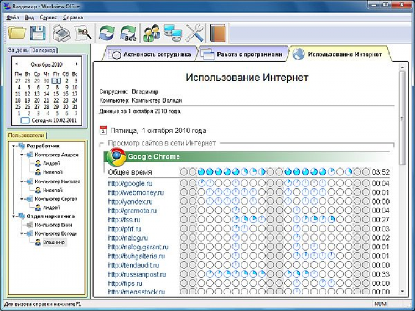Click the NUM status bar indicator
415x311 pixels.
[x=380, y=304]
